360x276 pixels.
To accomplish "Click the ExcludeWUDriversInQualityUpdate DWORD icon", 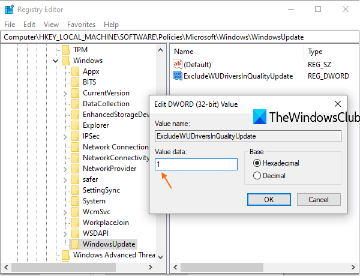I will (178, 76).
